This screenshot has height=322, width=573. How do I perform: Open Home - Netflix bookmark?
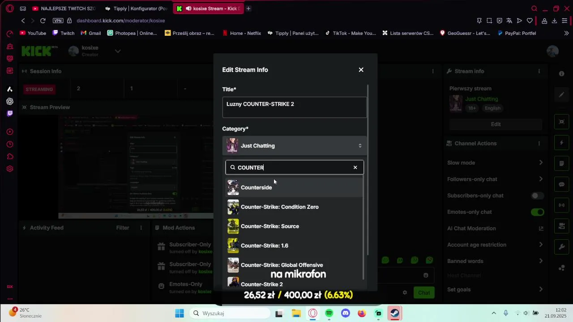(242, 33)
